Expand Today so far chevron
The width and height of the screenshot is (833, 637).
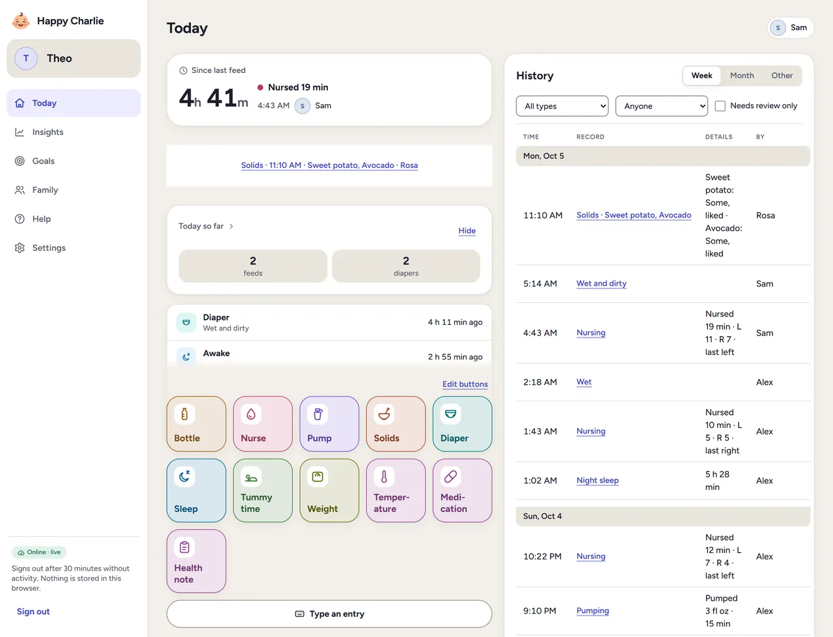point(231,227)
